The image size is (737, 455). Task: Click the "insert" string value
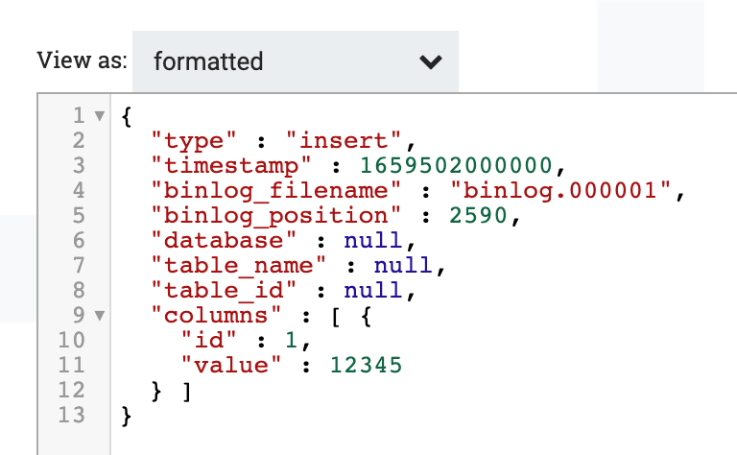pos(345,140)
